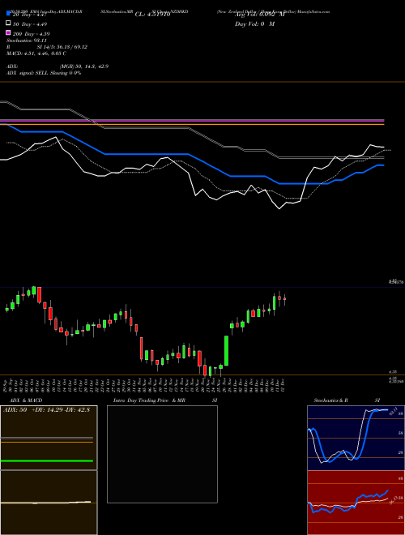Click the 'Stochastics: 93.11' reading
Screen dimensions: 405x535
pos(26,41)
